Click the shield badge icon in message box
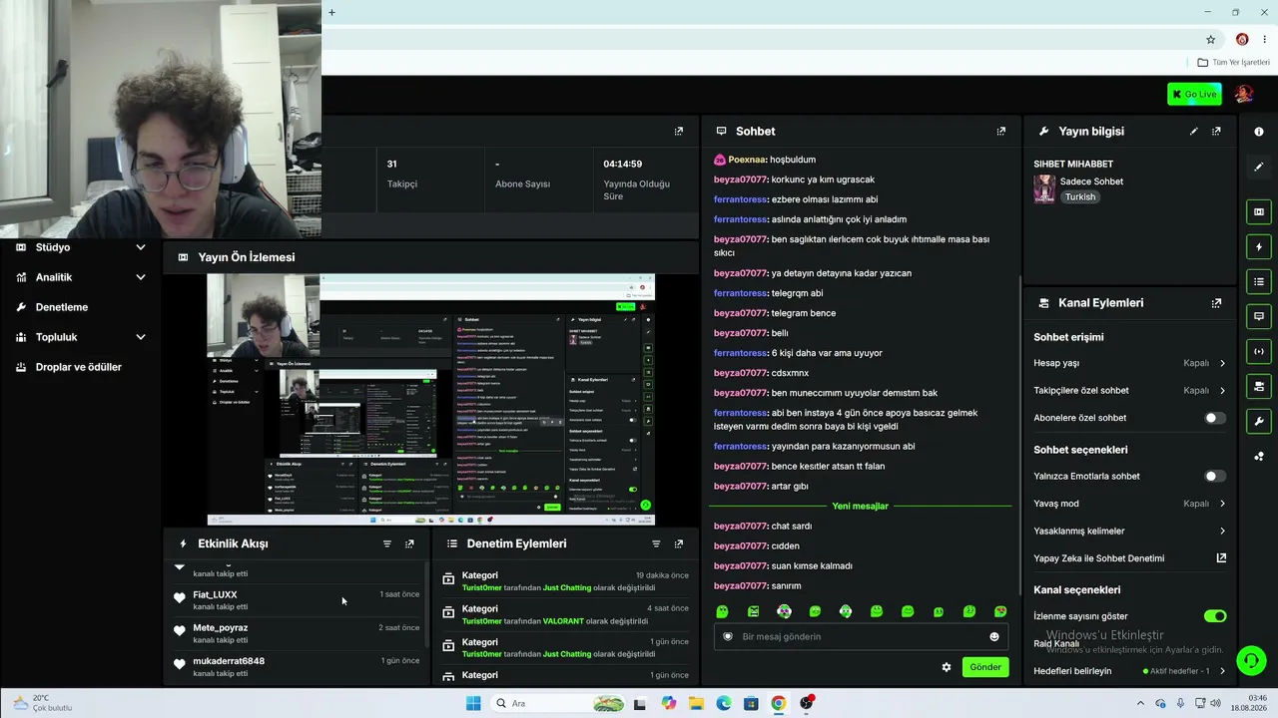Screen dimensions: 1278x718 pyautogui.click(x=728, y=636)
